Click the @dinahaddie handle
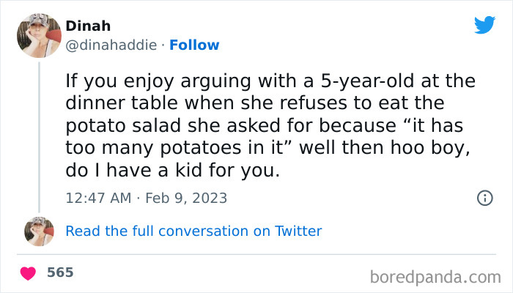 pos(111,45)
